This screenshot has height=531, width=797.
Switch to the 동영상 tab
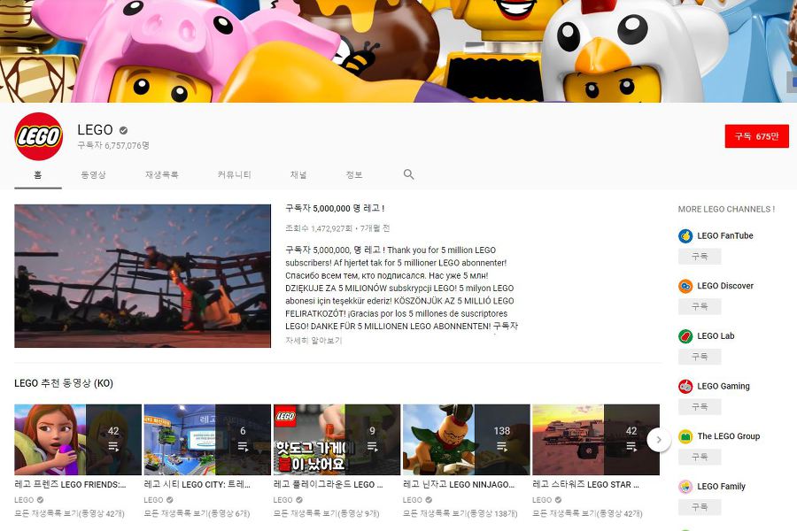(93, 175)
